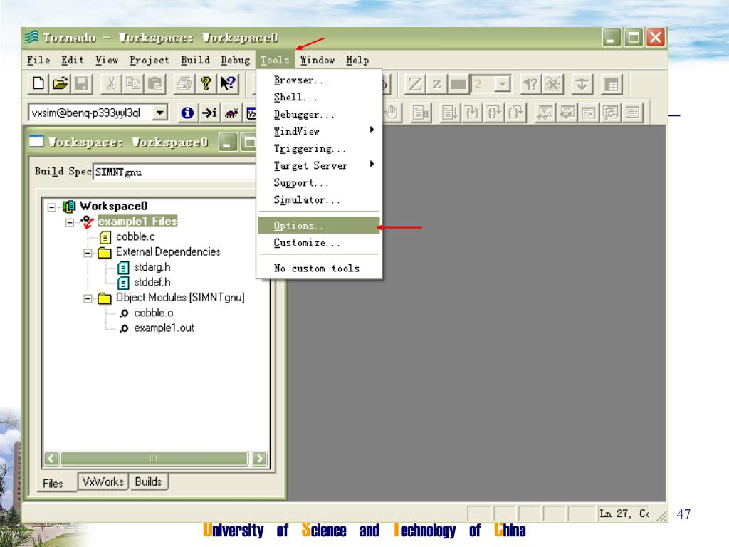Viewport: 729px width, 547px height.
Task: Click the gray rectangle toolbar icon
Action: 458,85
